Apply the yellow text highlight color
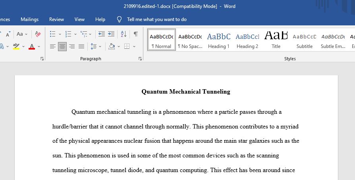This screenshot has width=355, height=180. pyautogui.click(x=16, y=46)
